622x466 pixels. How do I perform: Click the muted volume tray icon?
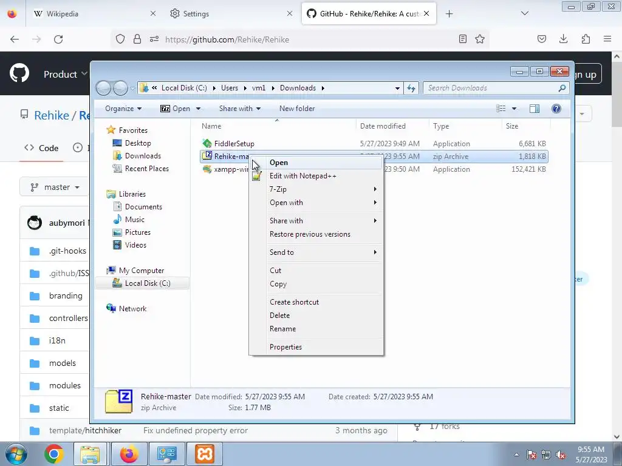pyautogui.click(x=561, y=454)
